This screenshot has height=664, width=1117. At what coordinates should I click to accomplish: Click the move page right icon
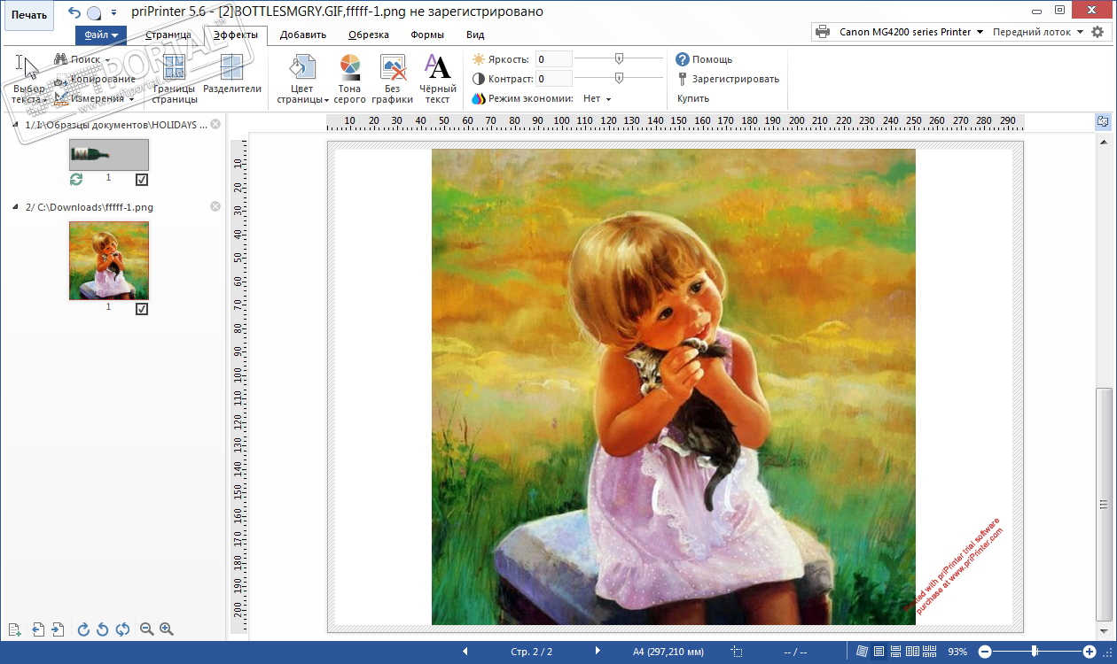(x=58, y=629)
